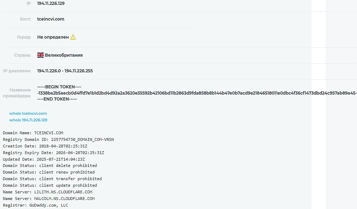Click the IP range 194.11.226.0 - 194.11.226.255

pos(65,71)
